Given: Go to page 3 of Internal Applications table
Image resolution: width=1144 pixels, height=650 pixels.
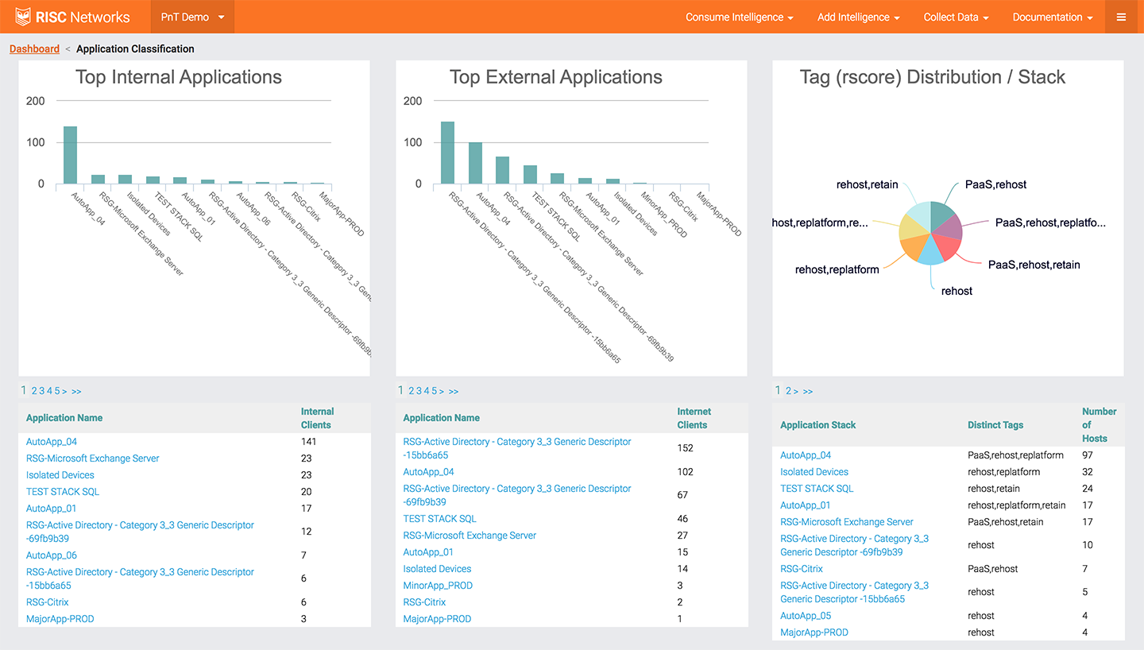Looking at the screenshot, I should 42,391.
